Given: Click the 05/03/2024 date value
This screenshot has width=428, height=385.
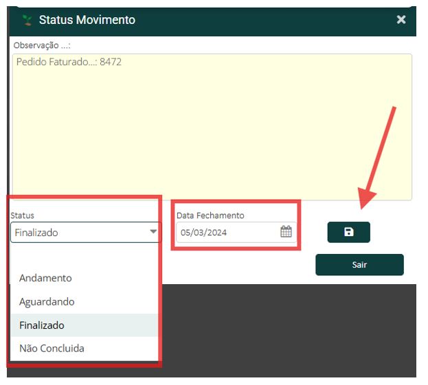Looking at the screenshot, I should [x=204, y=233].
